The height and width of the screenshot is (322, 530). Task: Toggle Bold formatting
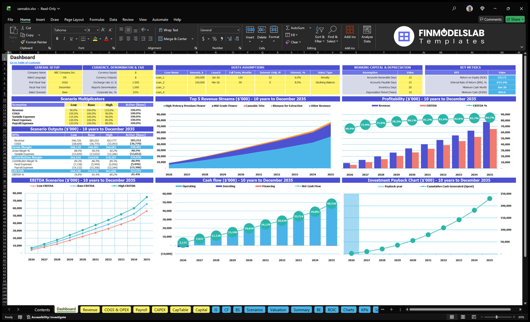click(x=57, y=39)
